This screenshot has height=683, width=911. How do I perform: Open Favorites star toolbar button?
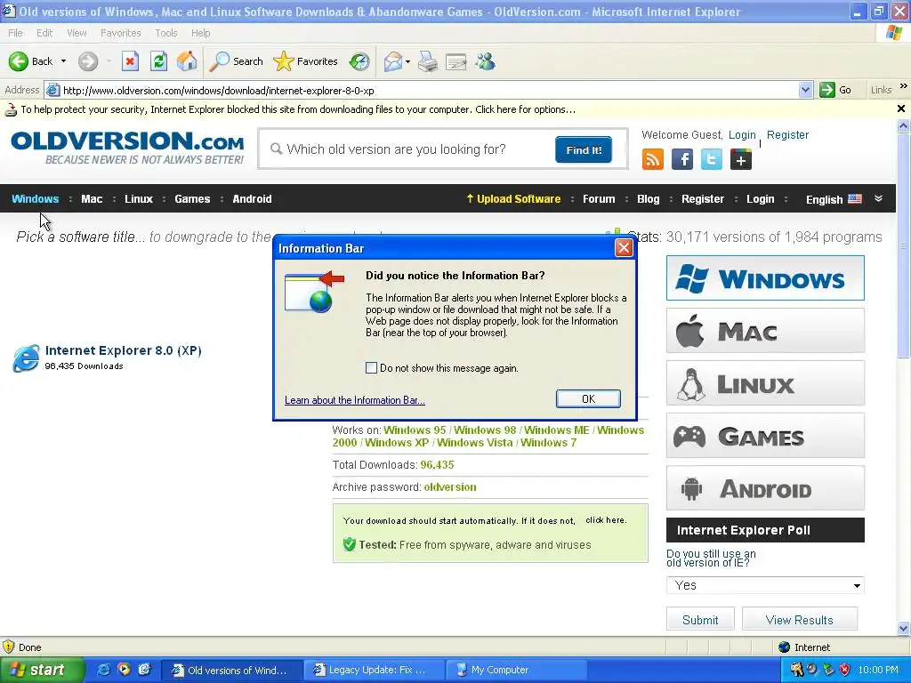point(306,61)
